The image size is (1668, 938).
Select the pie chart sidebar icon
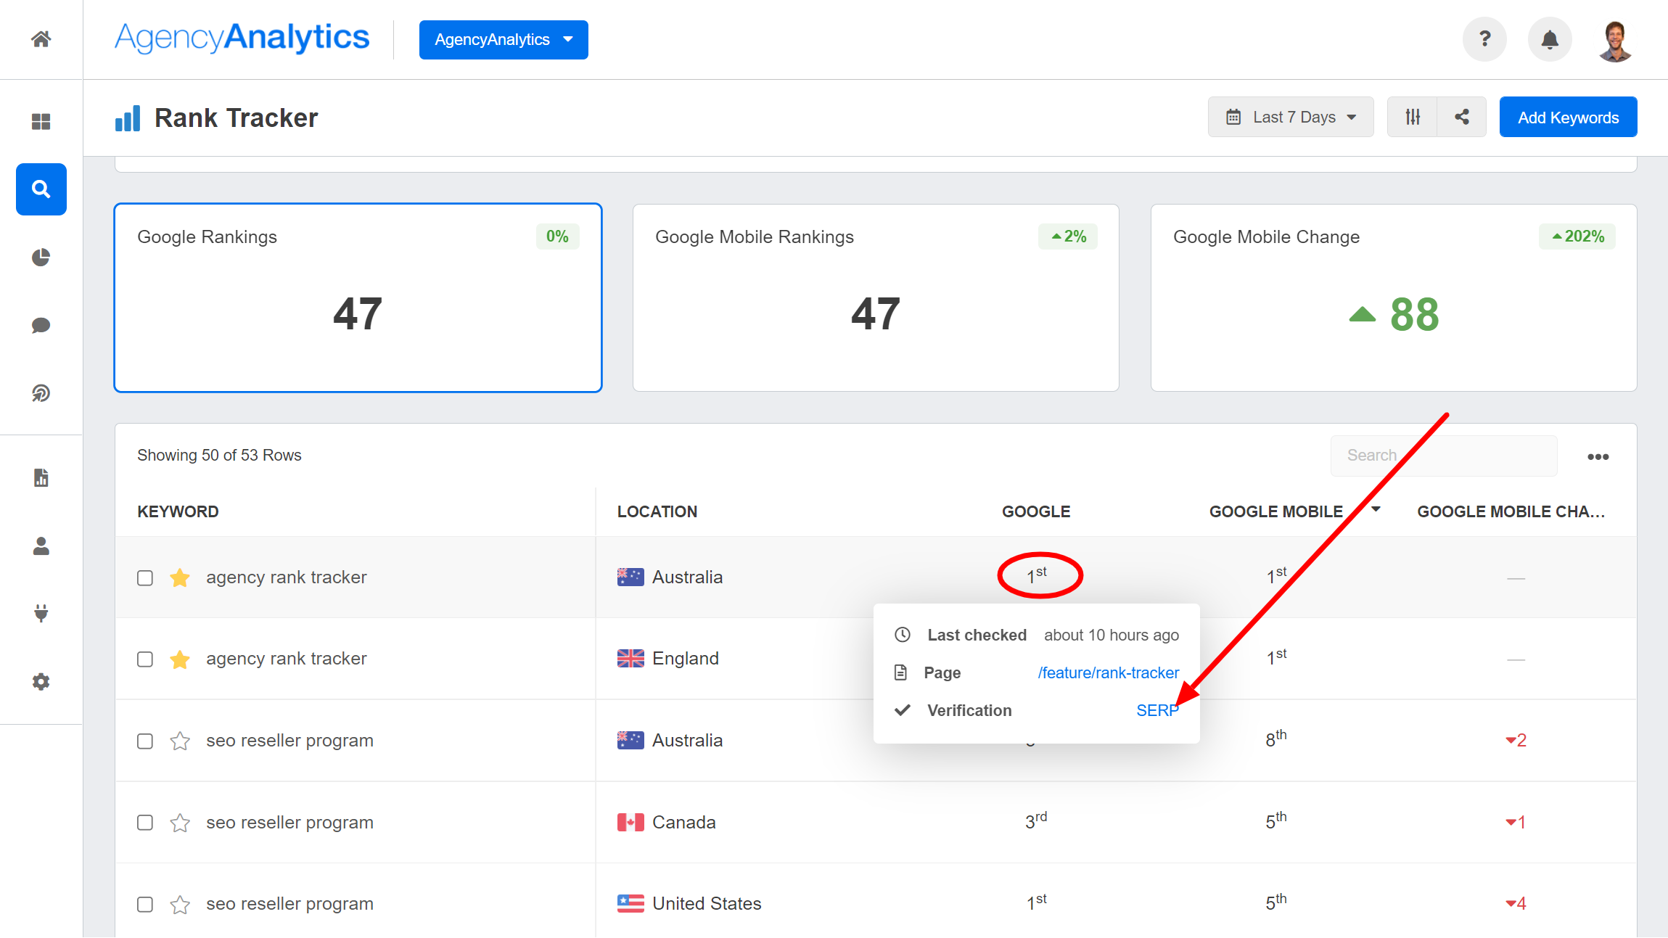(x=41, y=258)
